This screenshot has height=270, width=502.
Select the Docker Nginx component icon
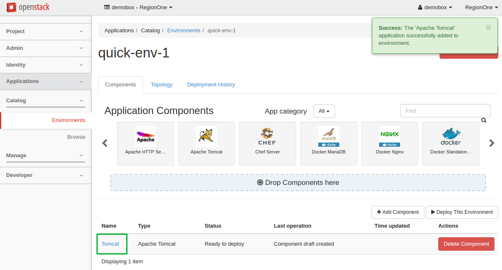[390, 136]
